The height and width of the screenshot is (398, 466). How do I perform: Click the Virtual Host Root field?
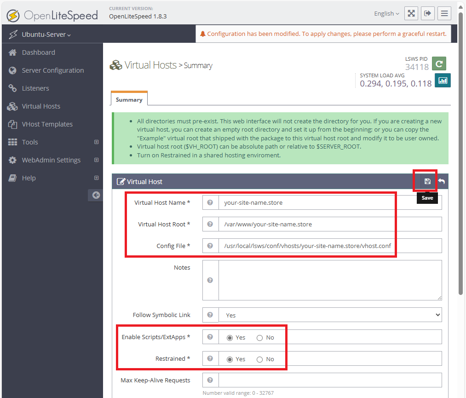pos(330,224)
